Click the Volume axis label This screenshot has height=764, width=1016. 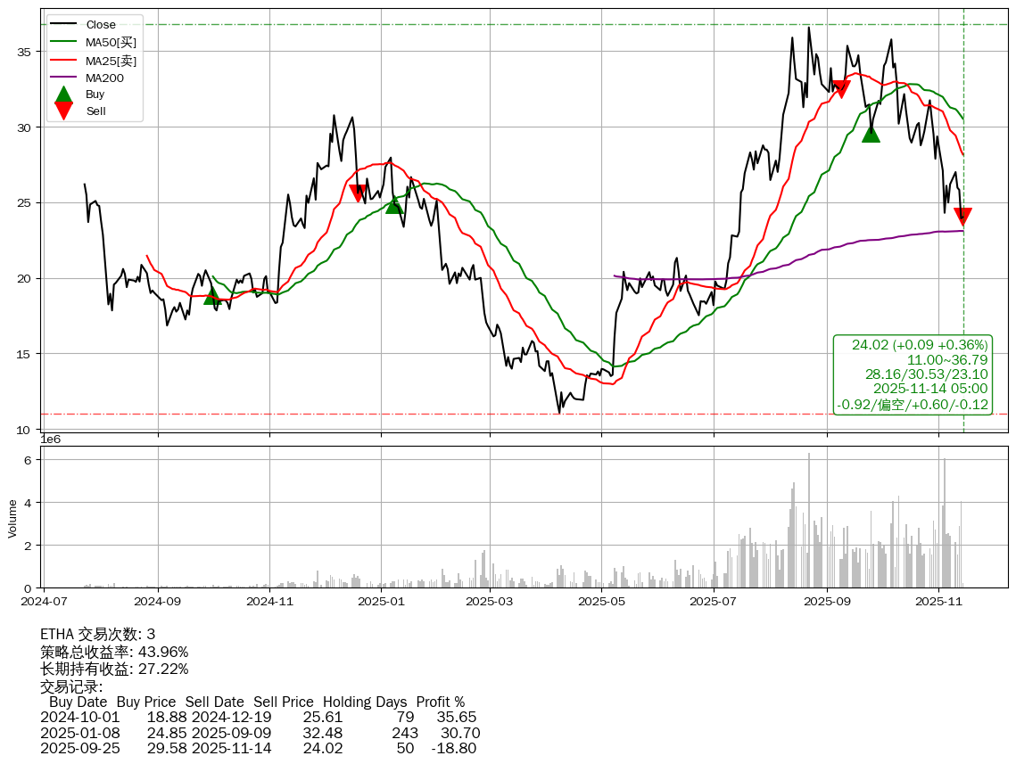pos(12,518)
